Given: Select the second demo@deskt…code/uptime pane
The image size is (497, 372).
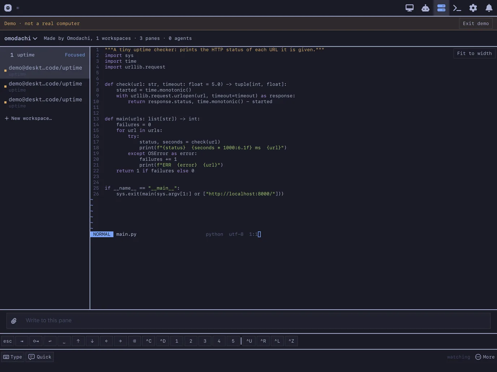Looking at the screenshot, I should [x=45, y=86].
